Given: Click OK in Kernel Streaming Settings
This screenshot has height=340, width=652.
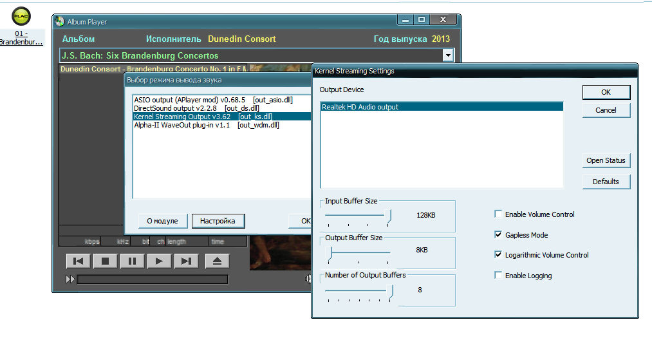Looking at the screenshot, I should click(x=606, y=92).
